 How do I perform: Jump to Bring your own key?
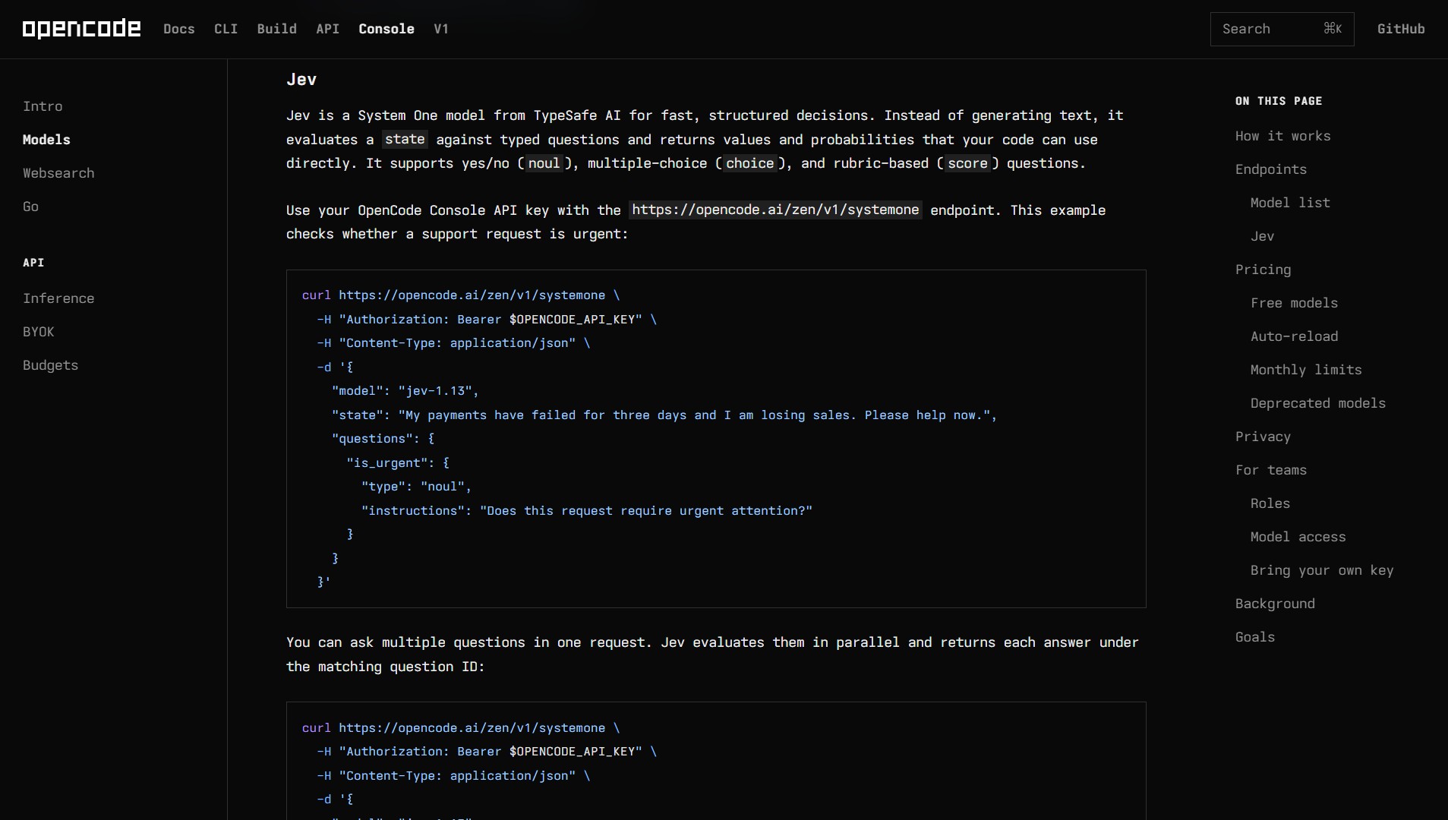1322,570
